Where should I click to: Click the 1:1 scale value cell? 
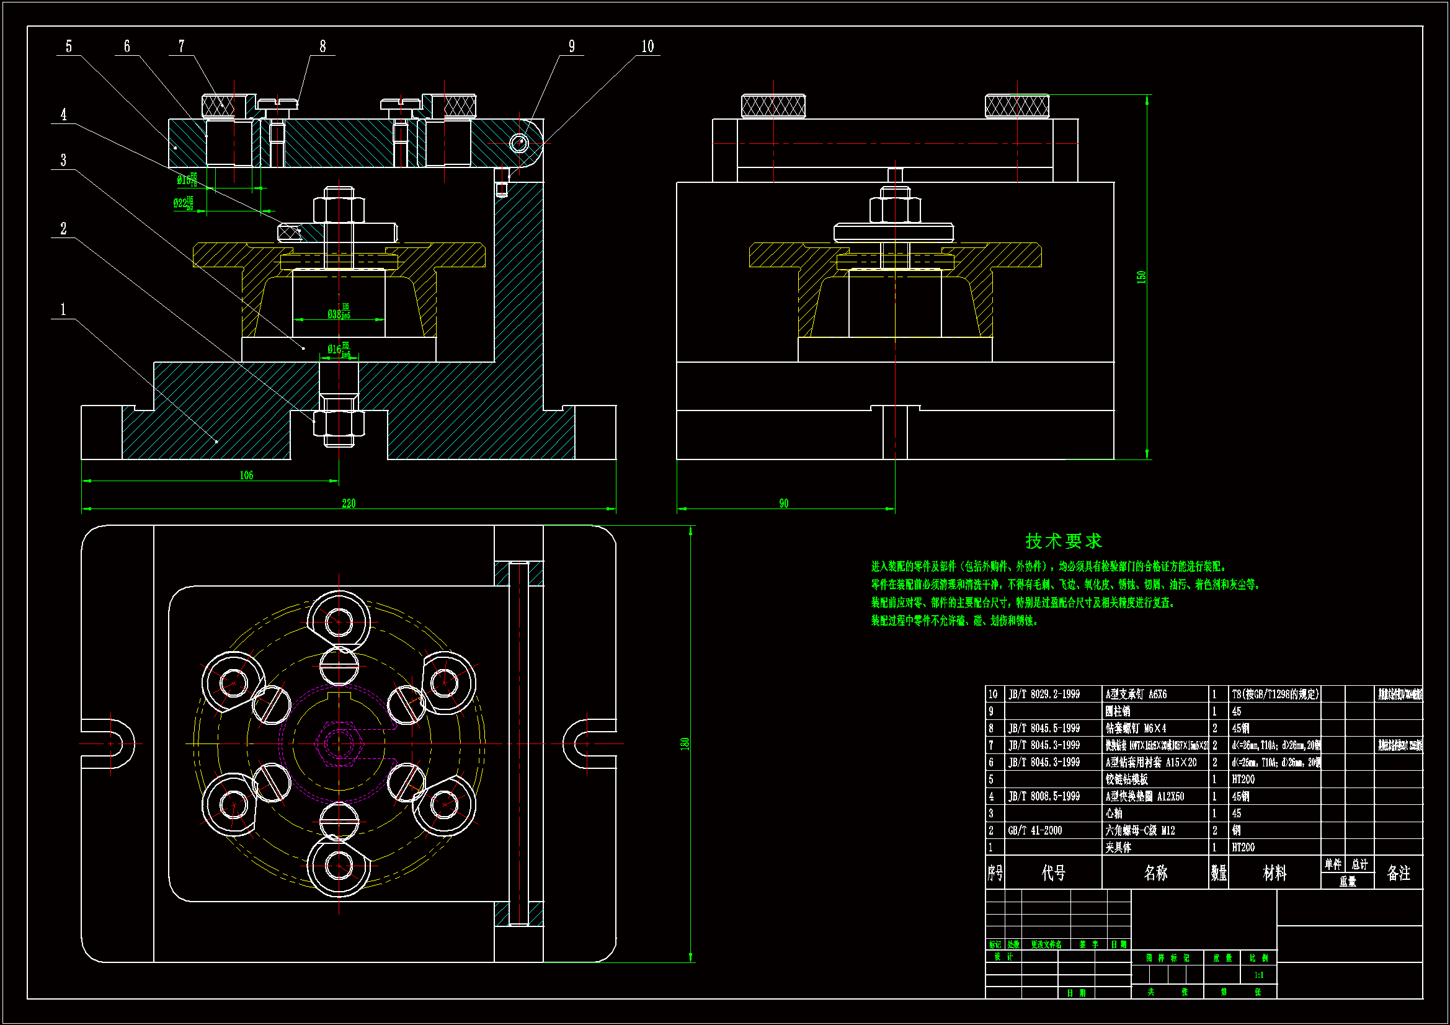tap(1258, 975)
